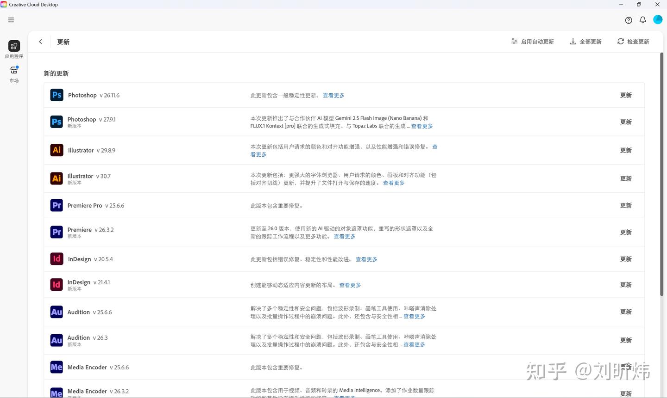The width and height of the screenshot is (667, 398).
Task: Update Premiere v 26.3.2
Action: [x=626, y=232]
